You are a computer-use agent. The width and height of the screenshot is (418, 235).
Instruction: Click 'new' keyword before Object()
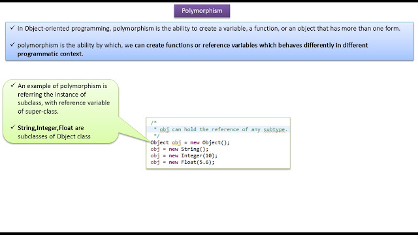[195, 142]
